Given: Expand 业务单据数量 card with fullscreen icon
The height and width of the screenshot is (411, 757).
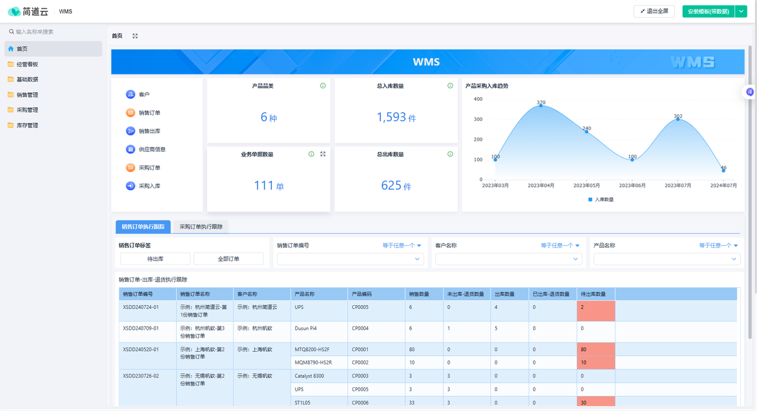Looking at the screenshot, I should click(x=323, y=154).
